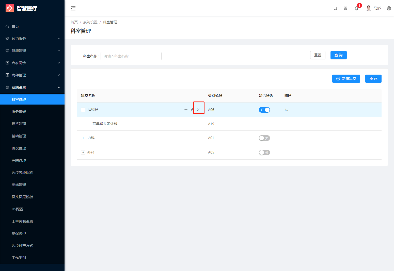Click the edit pencil in the 耳鼻喉 row
This screenshot has height=271, width=394.
tap(192, 110)
